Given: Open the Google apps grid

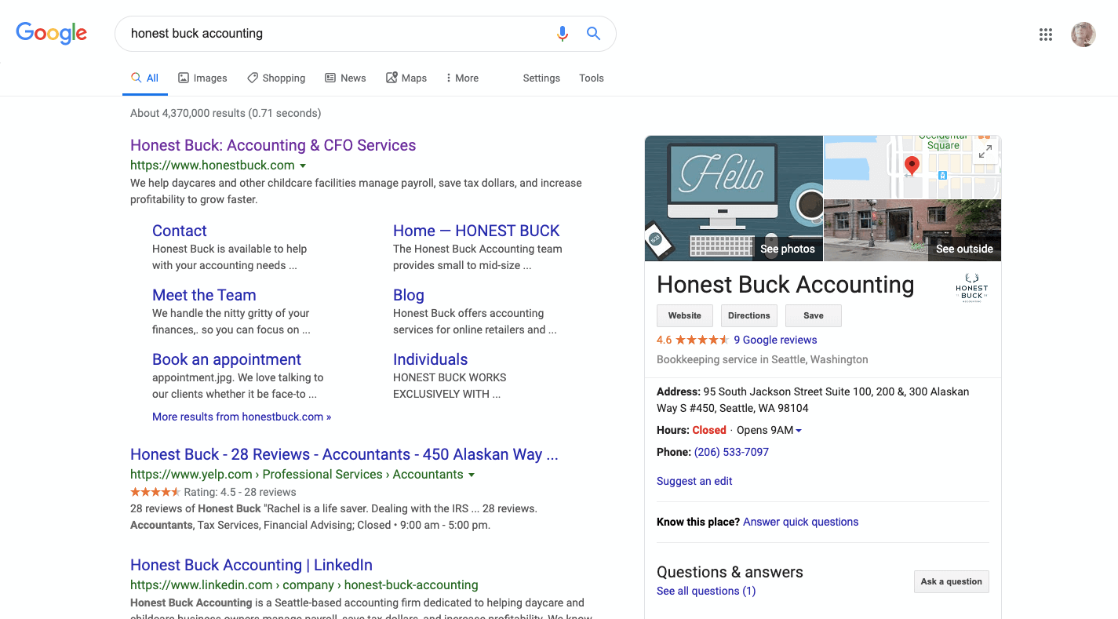Looking at the screenshot, I should click(x=1045, y=35).
